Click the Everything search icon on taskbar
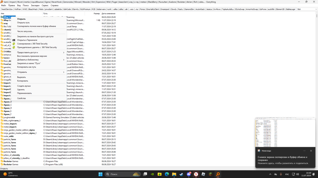The width and height of the screenshot is (318, 178). 218,174
